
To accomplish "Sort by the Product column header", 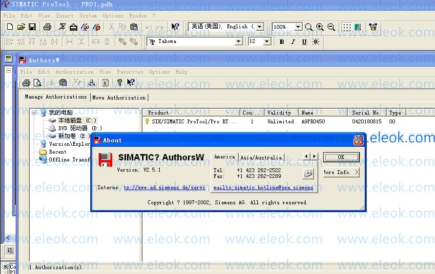I will coord(191,113).
